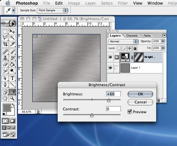177x146 pixels.
Task: Select the Clone Stamp tool
Action: (x=5, y=58)
